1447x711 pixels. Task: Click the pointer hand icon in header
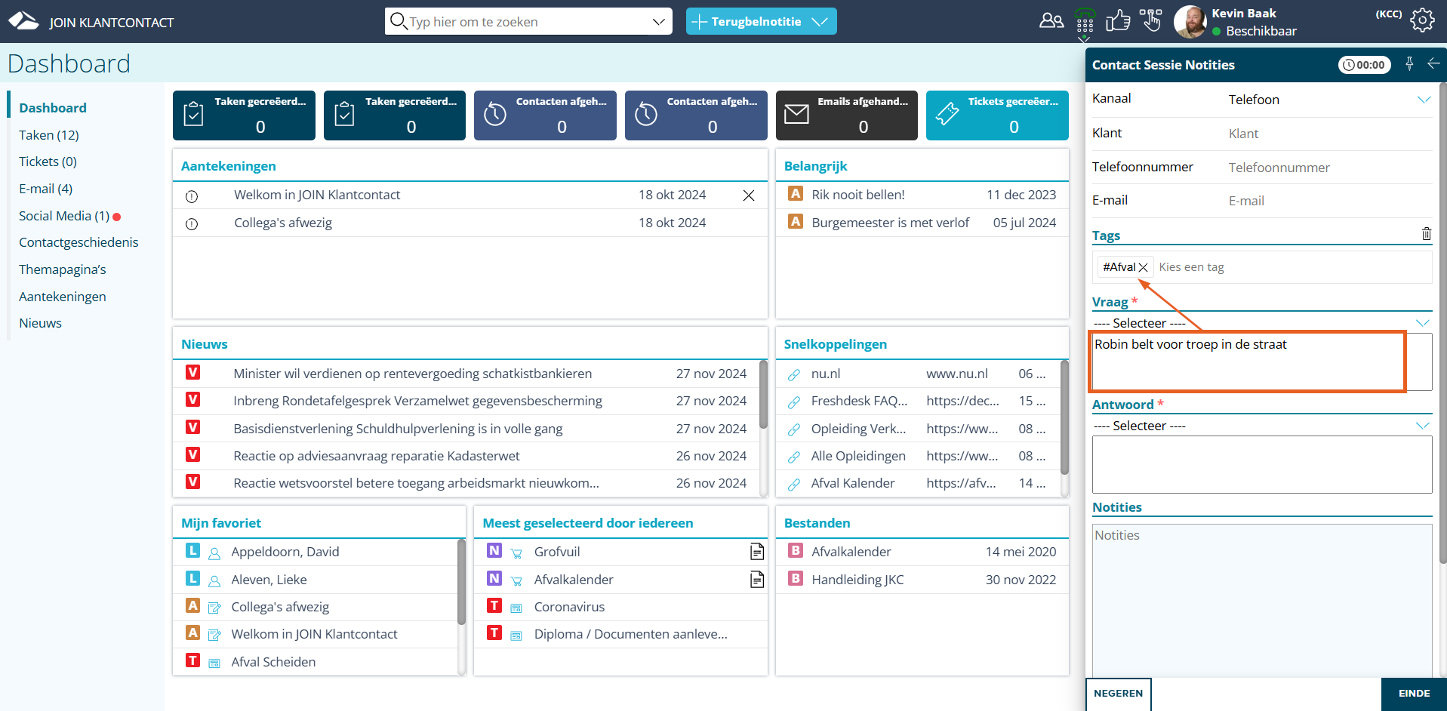click(1151, 20)
